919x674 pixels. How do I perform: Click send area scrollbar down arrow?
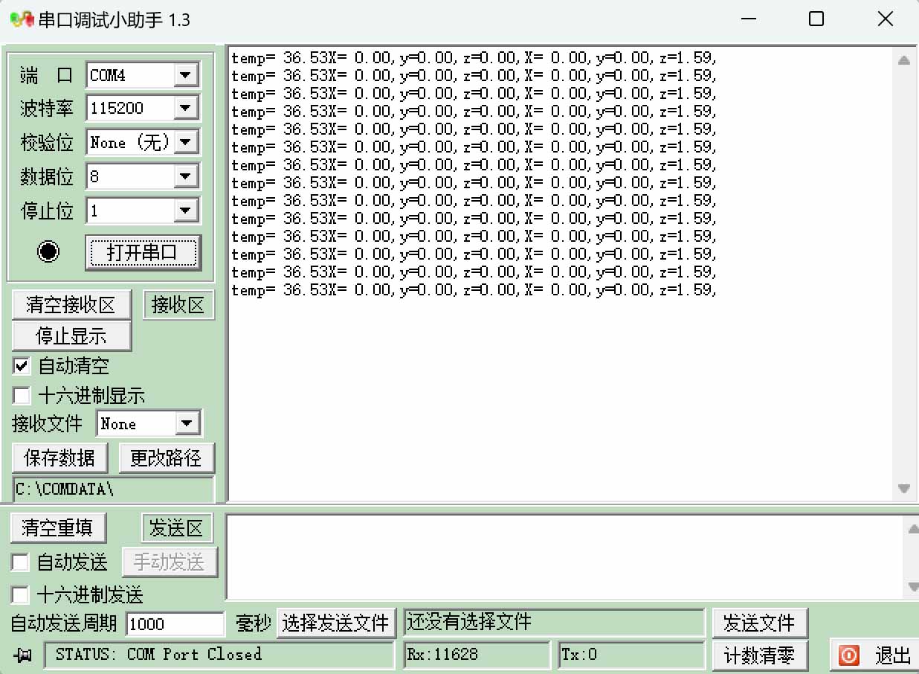[913, 587]
